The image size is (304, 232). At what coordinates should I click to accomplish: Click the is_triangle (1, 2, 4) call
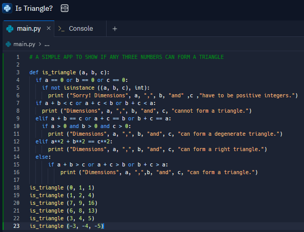(62, 196)
